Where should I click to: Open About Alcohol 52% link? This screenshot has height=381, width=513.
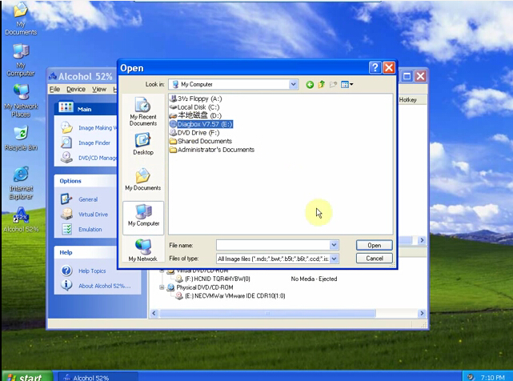96,286
